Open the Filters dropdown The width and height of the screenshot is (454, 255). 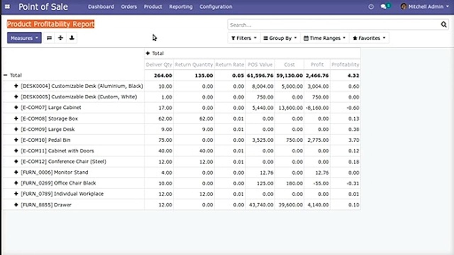[x=244, y=38]
